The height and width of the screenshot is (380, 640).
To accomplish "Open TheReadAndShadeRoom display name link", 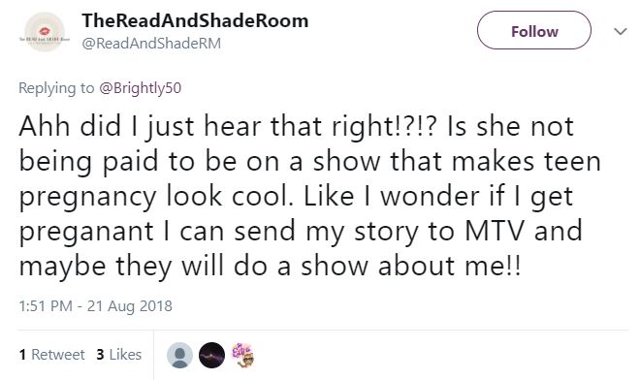I will [x=195, y=20].
